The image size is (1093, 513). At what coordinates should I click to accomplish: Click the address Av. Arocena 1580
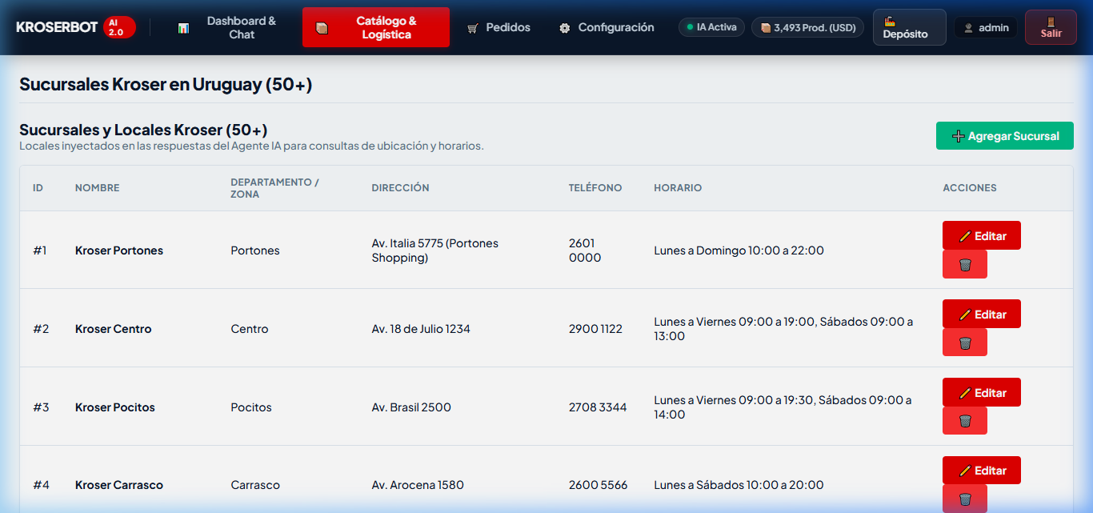pyautogui.click(x=418, y=485)
